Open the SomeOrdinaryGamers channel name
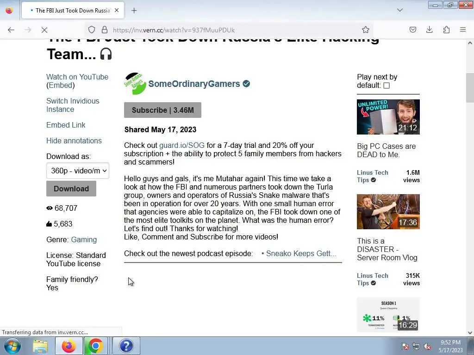The image size is (474, 355). click(194, 84)
